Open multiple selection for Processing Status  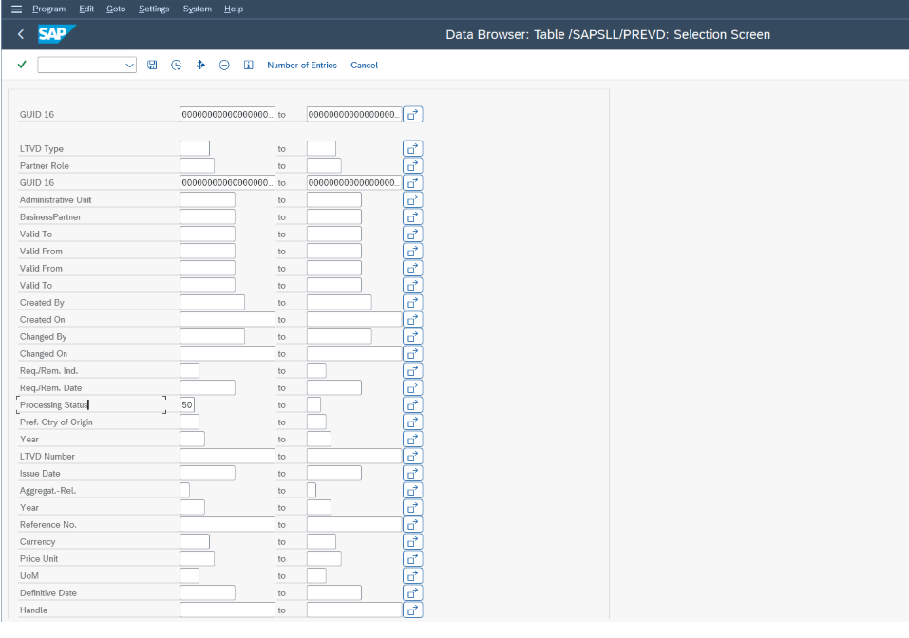(412, 405)
